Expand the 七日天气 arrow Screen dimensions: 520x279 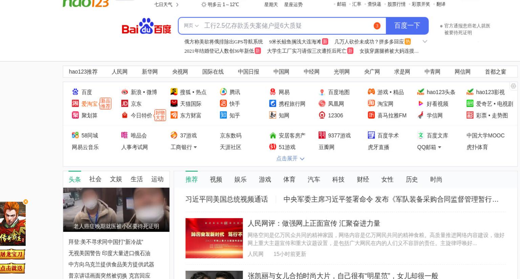pos(177,5)
